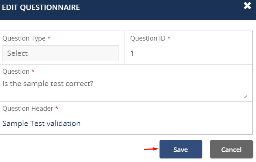256x162 pixels.
Task: Cancel editing the questionnaire
Action: (x=231, y=150)
